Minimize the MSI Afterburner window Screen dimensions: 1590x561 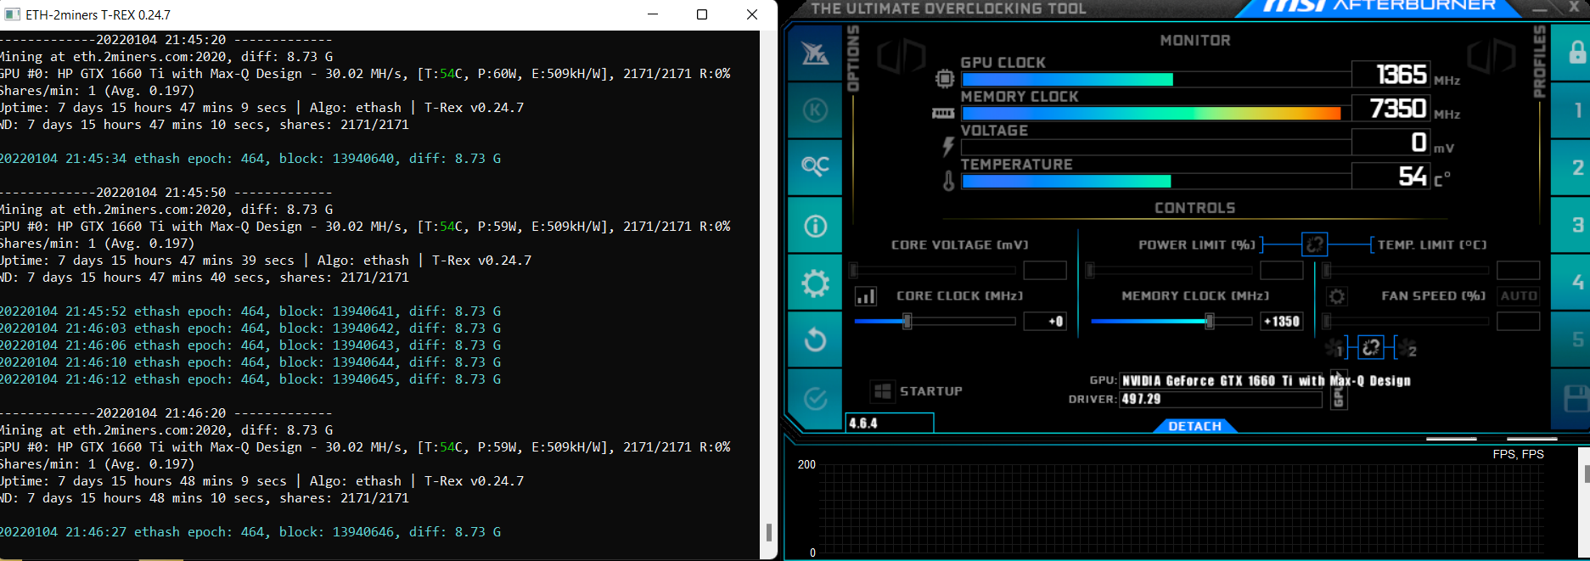[x=1539, y=8]
